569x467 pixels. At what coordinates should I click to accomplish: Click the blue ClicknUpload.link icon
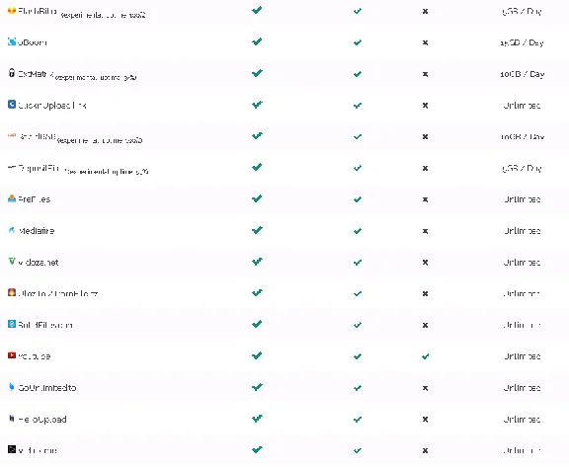pos(12,105)
